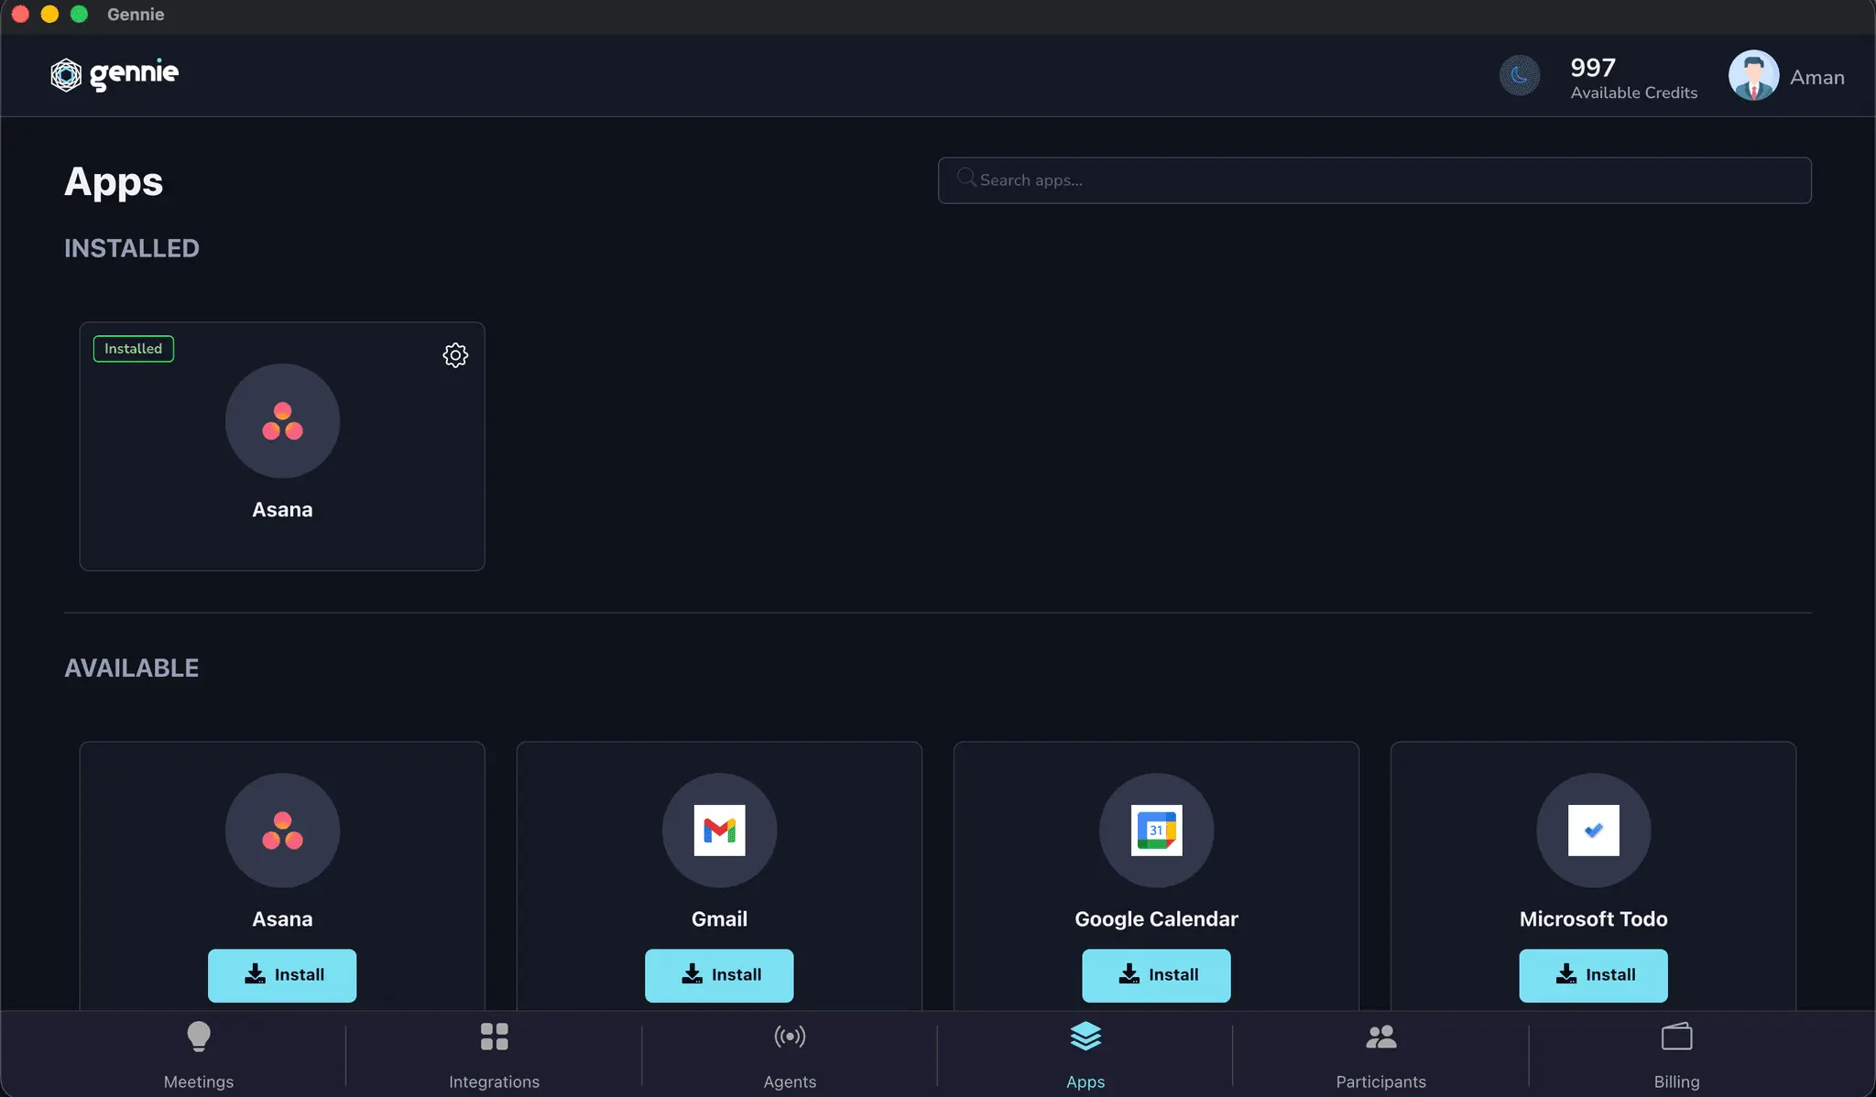Click the Google Calendar card title
Screen dimensions: 1876x1097
tap(1156, 919)
